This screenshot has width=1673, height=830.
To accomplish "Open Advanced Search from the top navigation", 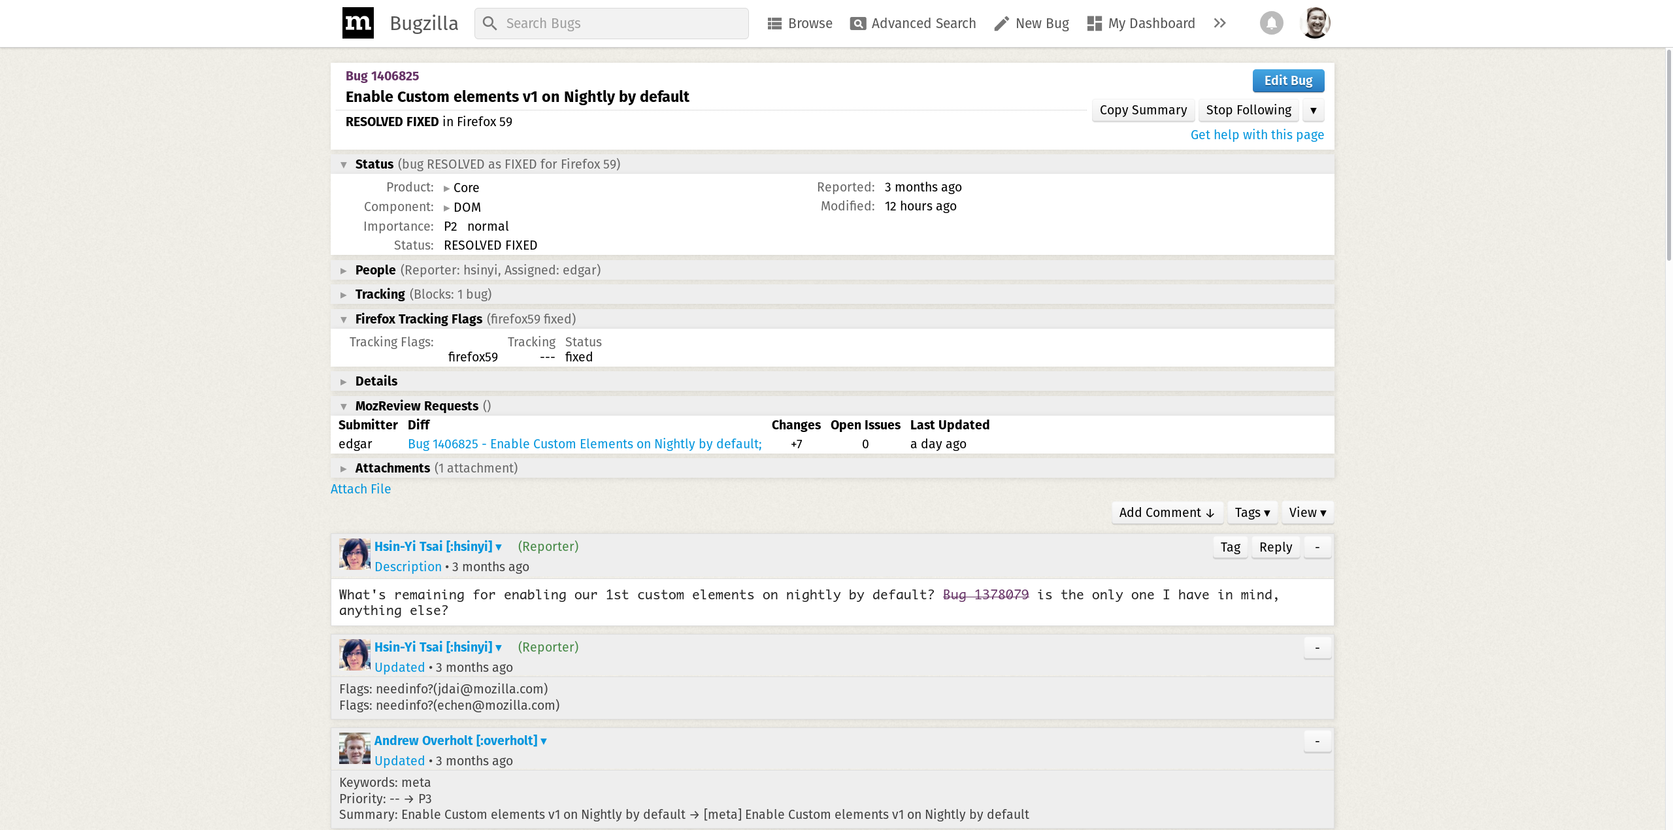I will tap(913, 24).
